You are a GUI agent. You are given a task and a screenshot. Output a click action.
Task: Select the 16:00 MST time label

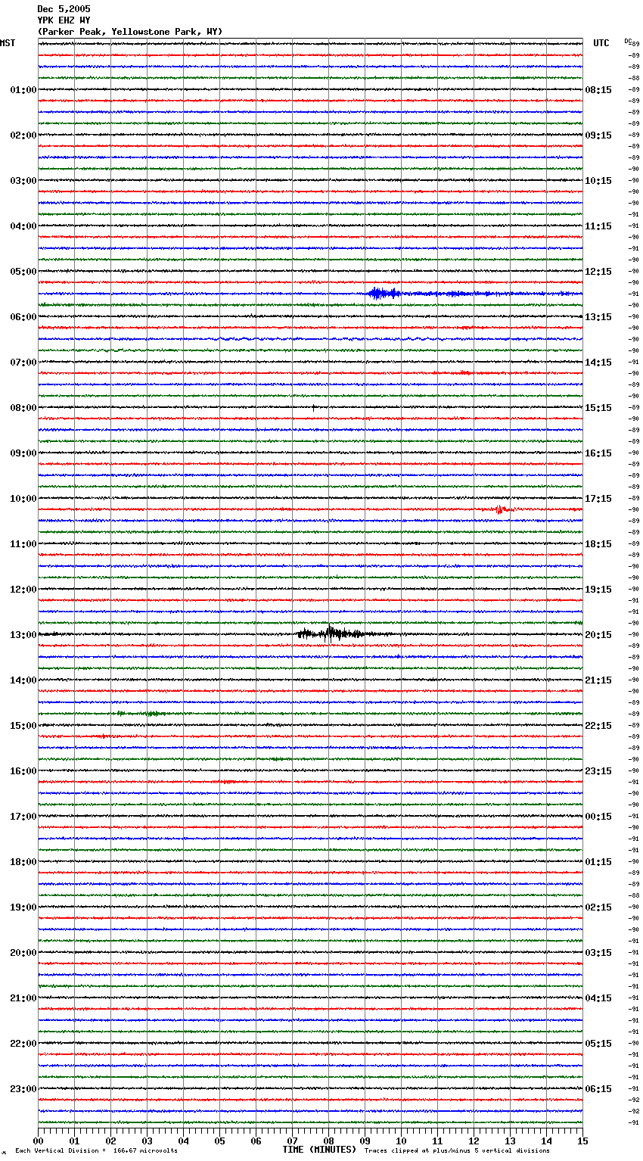click(23, 771)
